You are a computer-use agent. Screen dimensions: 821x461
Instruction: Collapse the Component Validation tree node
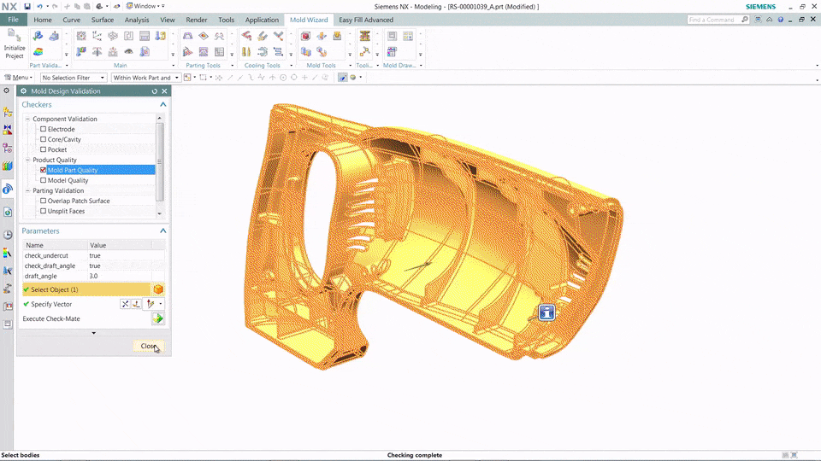pyautogui.click(x=27, y=120)
